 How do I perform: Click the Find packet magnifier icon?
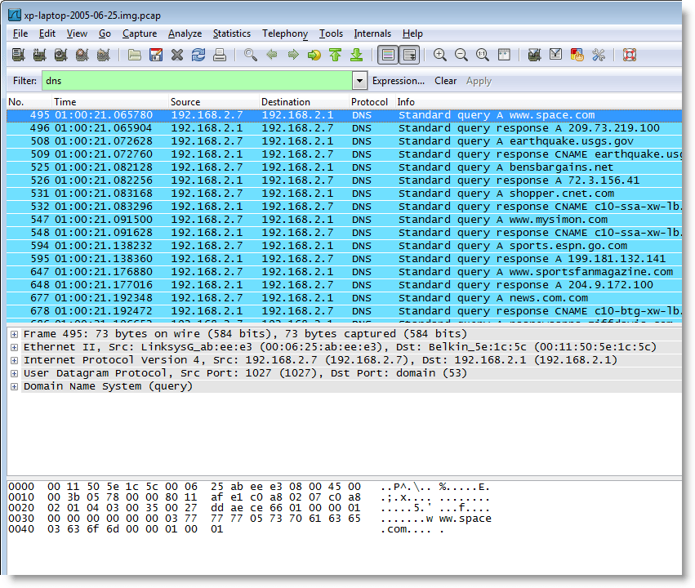(x=251, y=55)
